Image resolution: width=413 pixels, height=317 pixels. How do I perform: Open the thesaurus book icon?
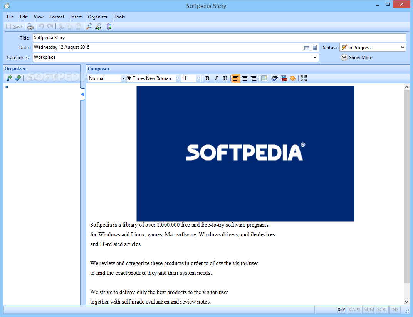pos(293,78)
